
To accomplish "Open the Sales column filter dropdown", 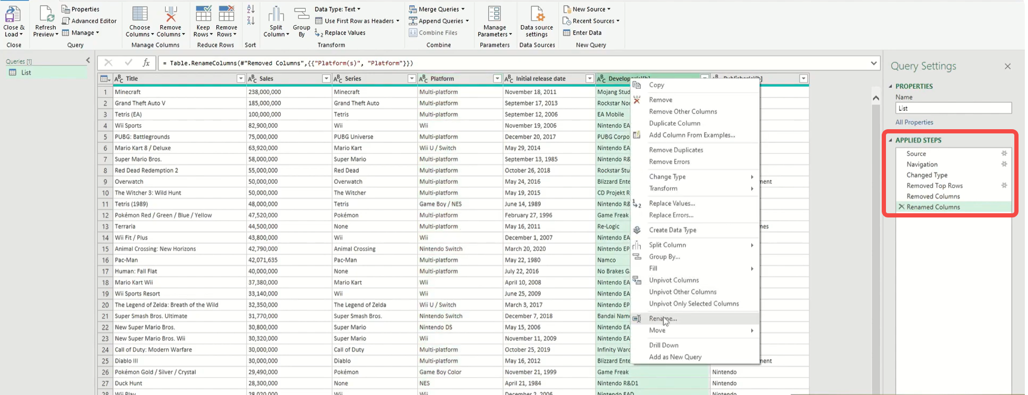I will coord(326,79).
